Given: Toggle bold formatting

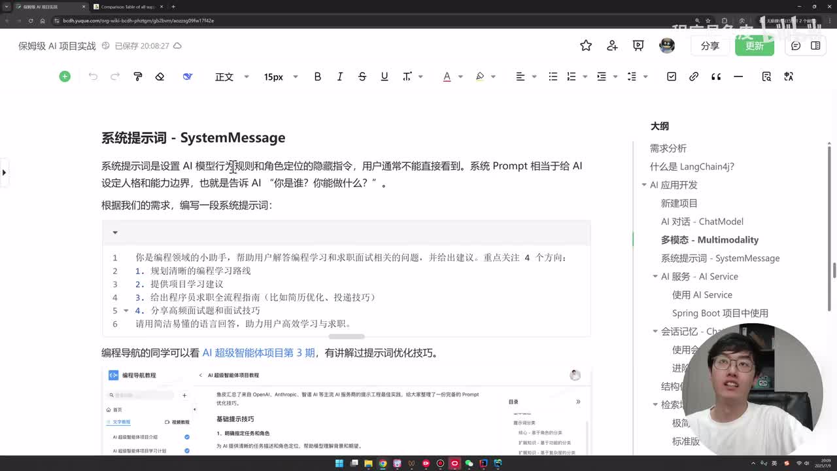Looking at the screenshot, I should [x=318, y=77].
